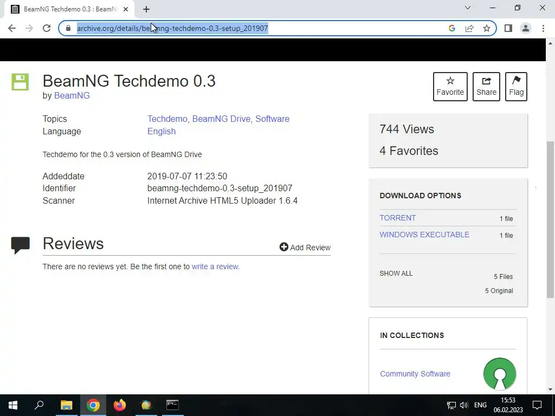Open the Community Software collection link
Viewport: 555px width, 416px height.
(x=415, y=374)
